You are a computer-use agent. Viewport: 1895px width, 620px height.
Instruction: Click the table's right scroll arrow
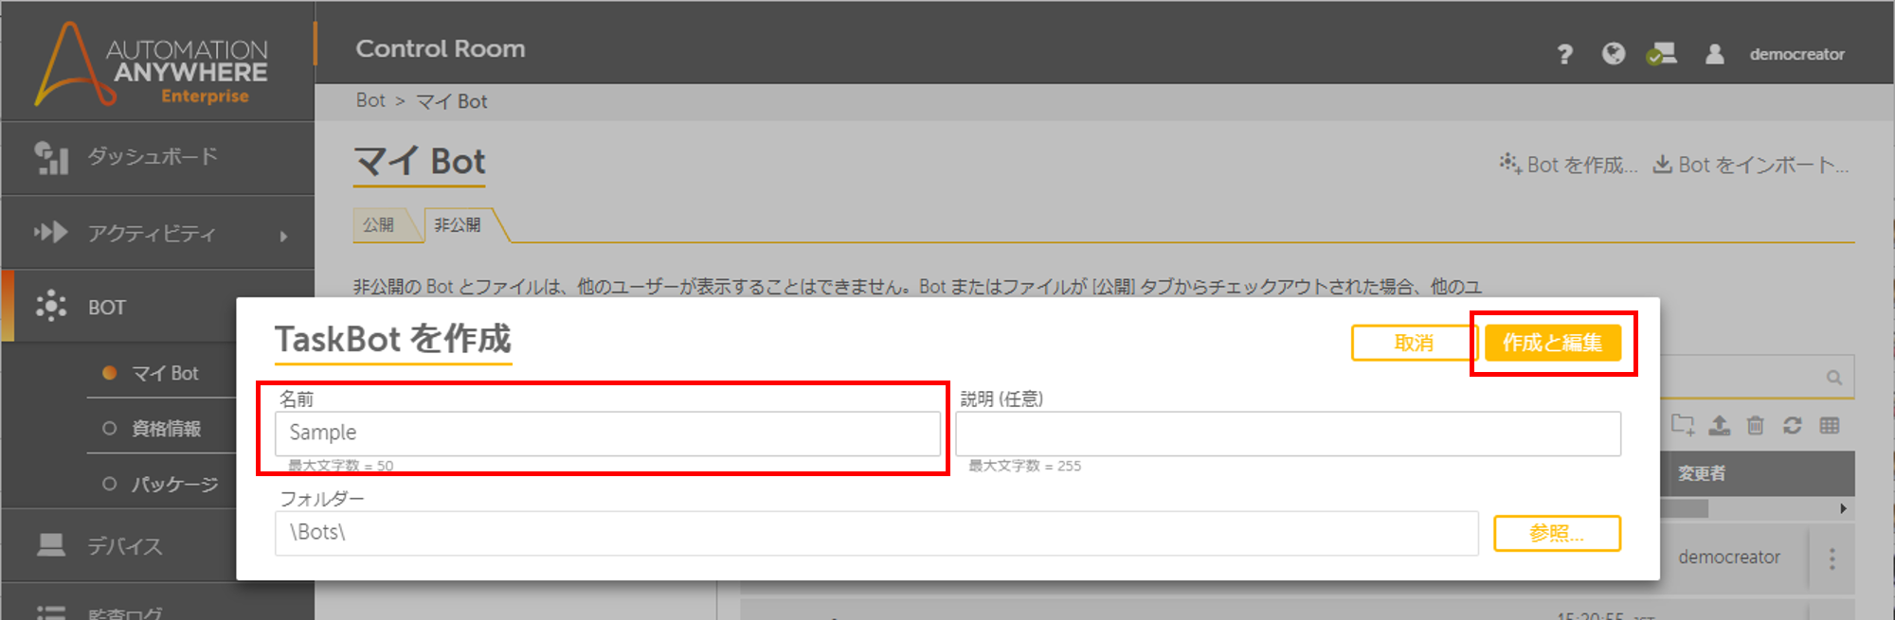pos(1843,508)
